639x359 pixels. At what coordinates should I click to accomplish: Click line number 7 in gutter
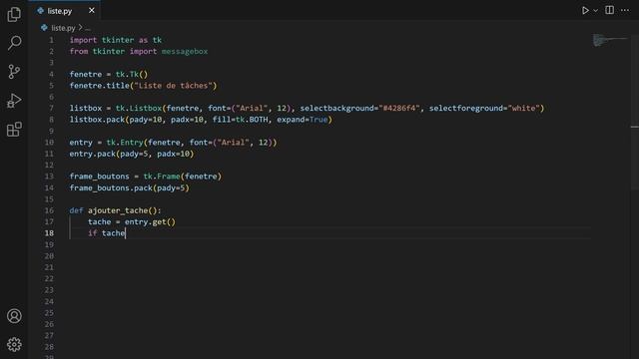pos(51,109)
